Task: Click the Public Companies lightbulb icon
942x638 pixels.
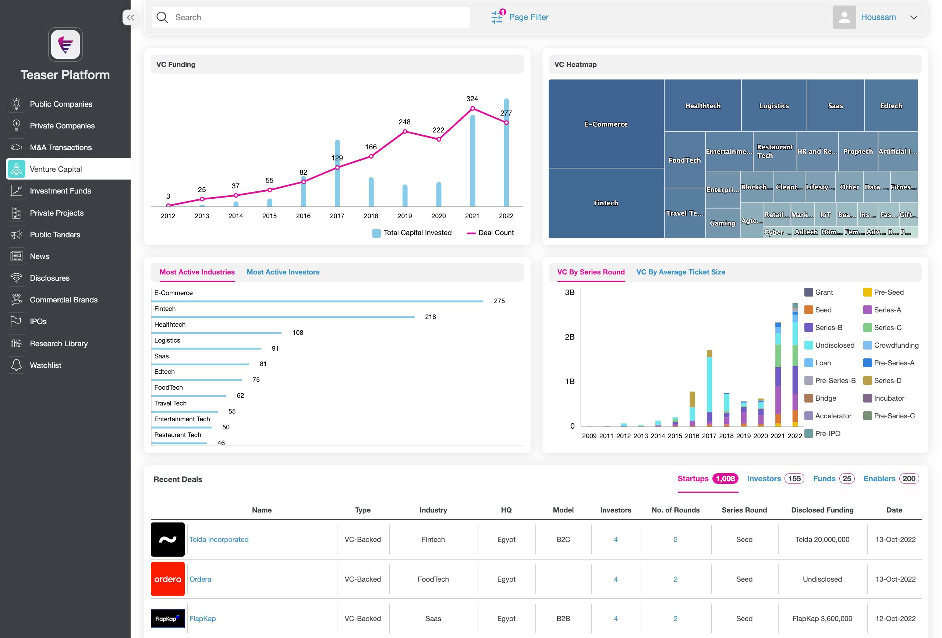Action: (x=16, y=104)
